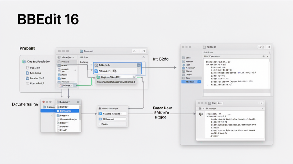Select "Pasnes" in the Bsacdr sidebar
Image resolution: width=293 pixels, height=164 pixels.
67,62
